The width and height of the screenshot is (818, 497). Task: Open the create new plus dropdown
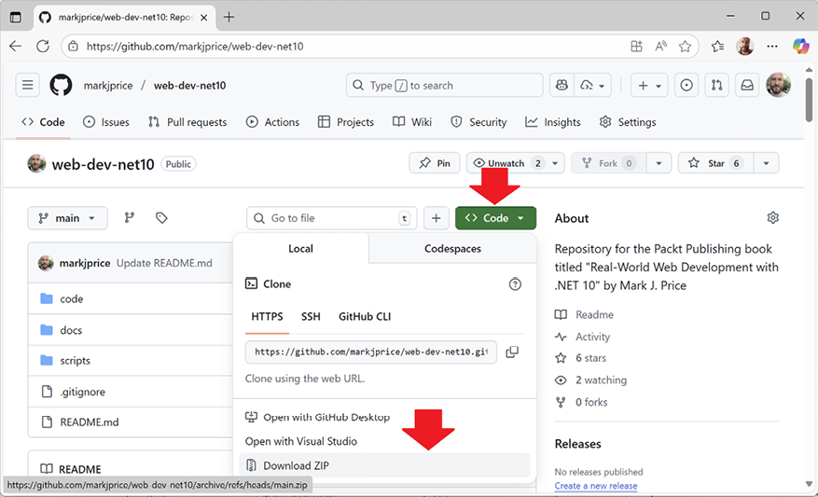click(649, 85)
